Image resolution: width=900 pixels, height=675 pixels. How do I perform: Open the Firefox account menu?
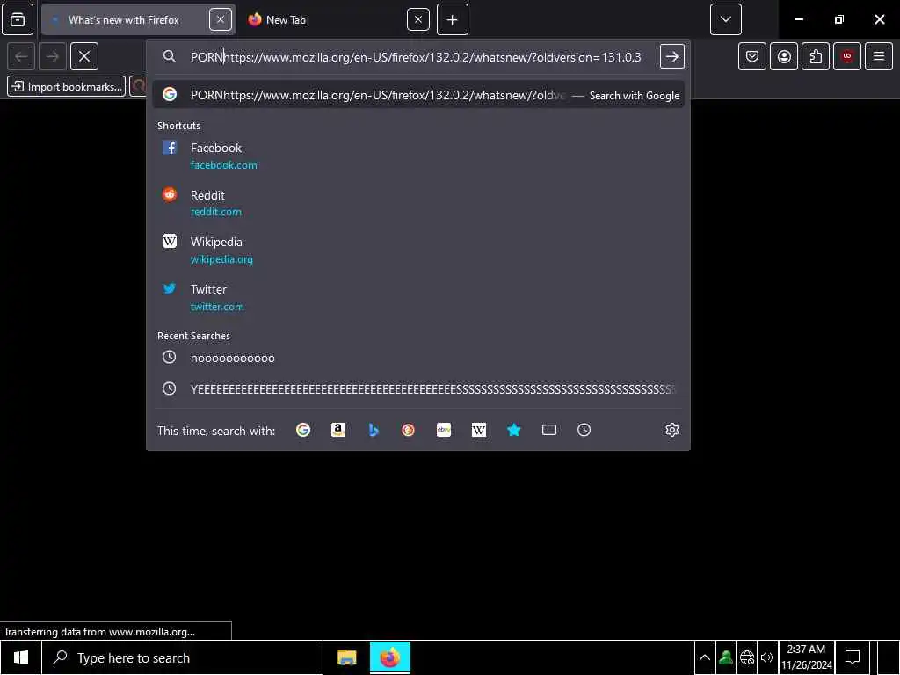click(784, 56)
